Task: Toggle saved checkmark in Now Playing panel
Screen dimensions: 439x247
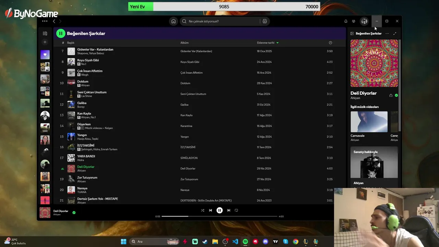Action: 396,95
